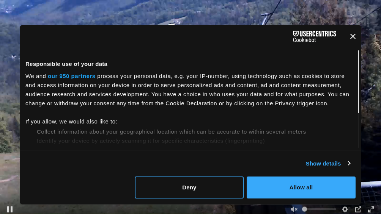Click the volume slider knob
This screenshot has height=214, width=381.
(304, 209)
